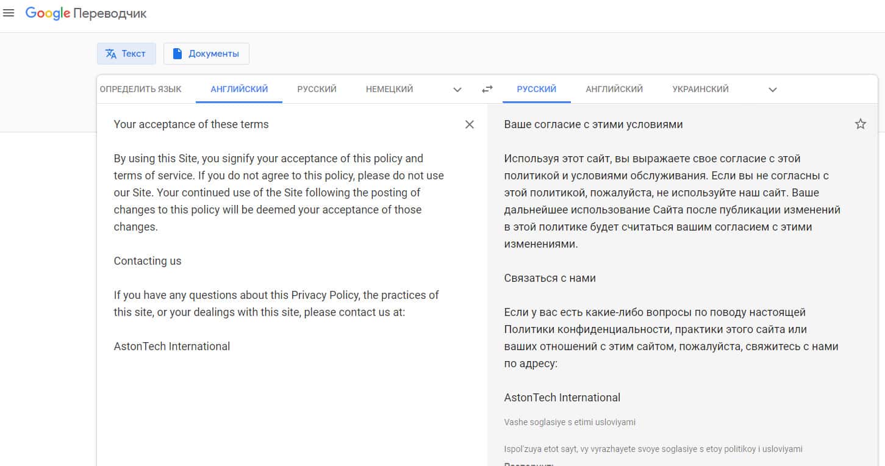Switch target language to Украинский

click(x=700, y=89)
